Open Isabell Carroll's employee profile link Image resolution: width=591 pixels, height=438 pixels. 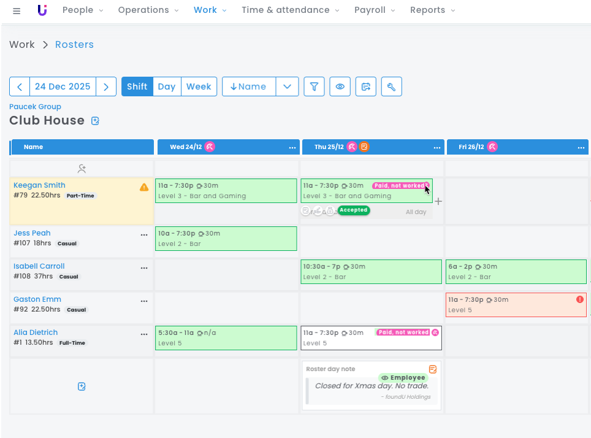pyautogui.click(x=39, y=266)
